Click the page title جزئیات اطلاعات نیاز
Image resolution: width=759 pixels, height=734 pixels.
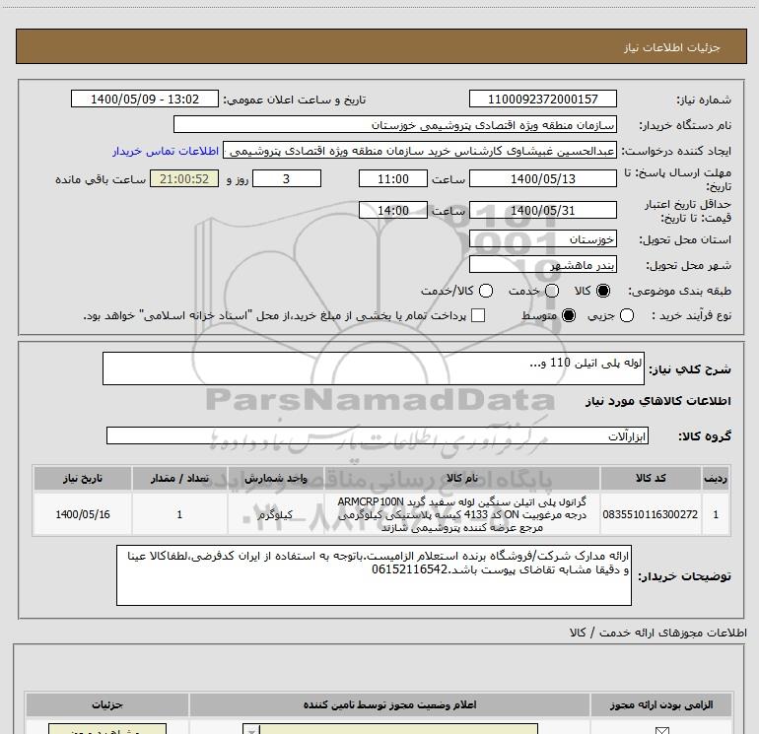point(672,47)
